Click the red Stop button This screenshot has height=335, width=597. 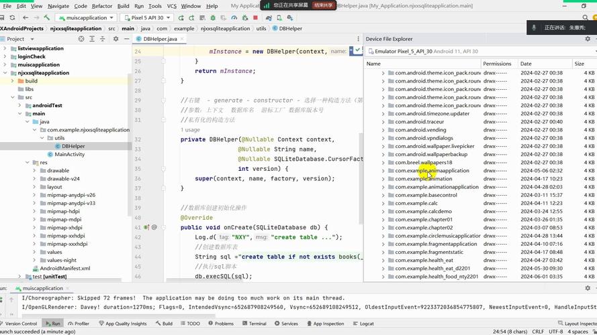[255, 17]
